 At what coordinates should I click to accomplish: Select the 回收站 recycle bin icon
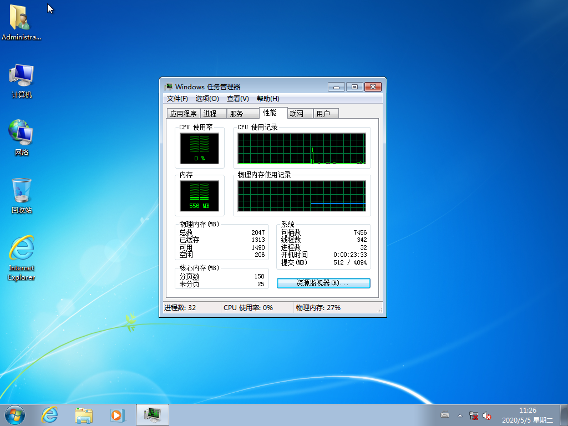point(22,196)
